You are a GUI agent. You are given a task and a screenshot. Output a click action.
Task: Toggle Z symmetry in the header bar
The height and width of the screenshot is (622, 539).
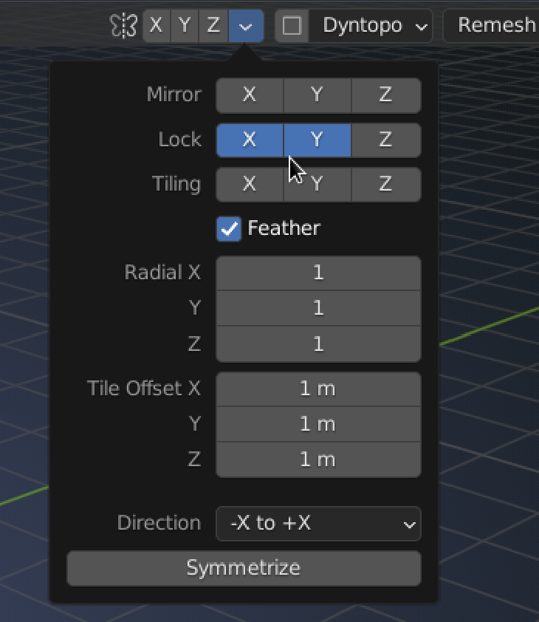[x=213, y=26]
